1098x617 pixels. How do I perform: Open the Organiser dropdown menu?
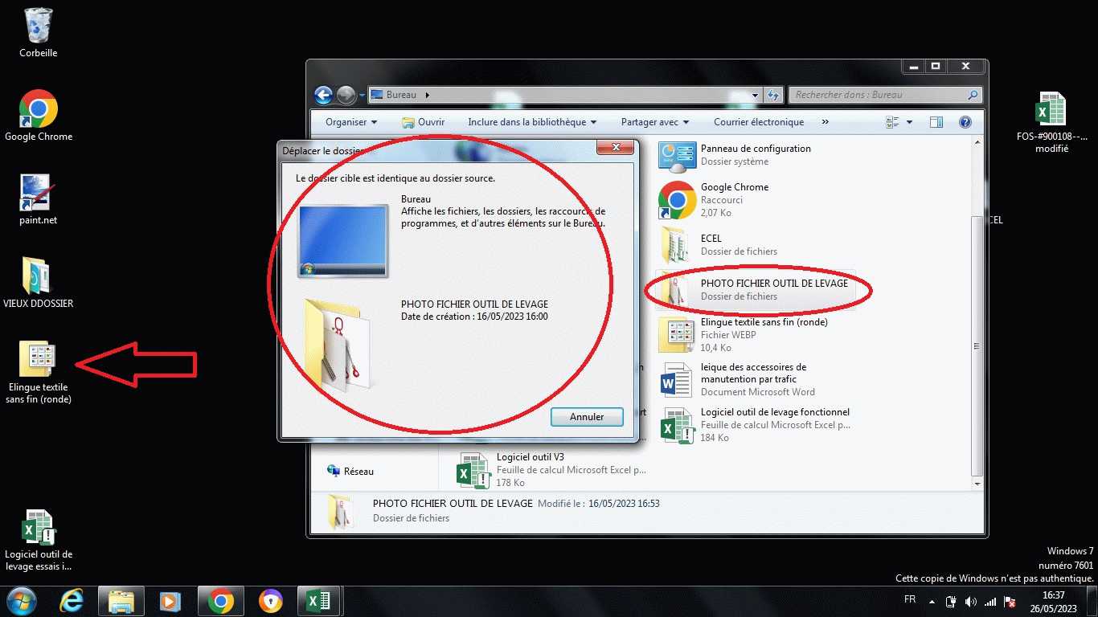(351, 122)
